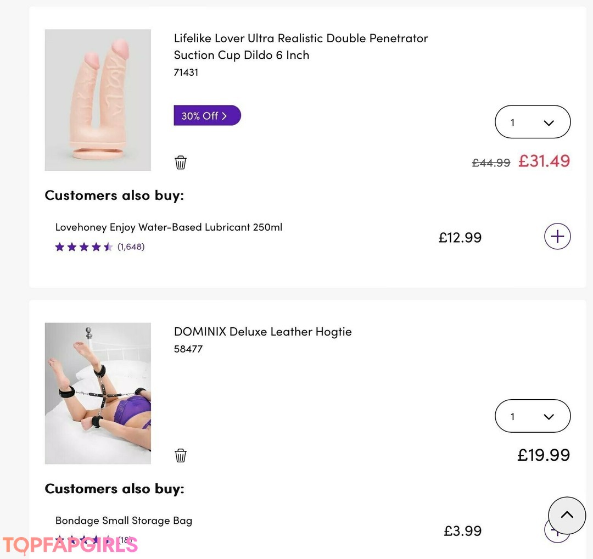This screenshot has width=593, height=559.
Task: Open DOMINIX Deluxe Leather Hogtie title link
Action: [262, 332]
